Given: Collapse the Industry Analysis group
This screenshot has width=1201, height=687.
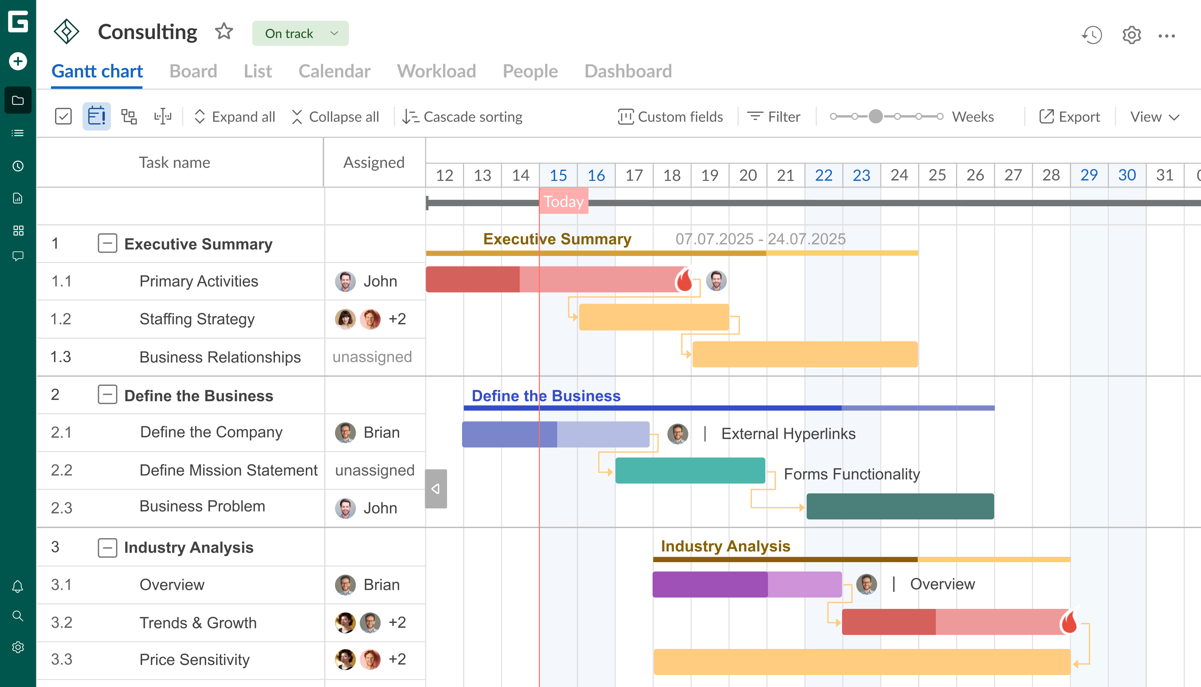Looking at the screenshot, I should pyautogui.click(x=107, y=548).
